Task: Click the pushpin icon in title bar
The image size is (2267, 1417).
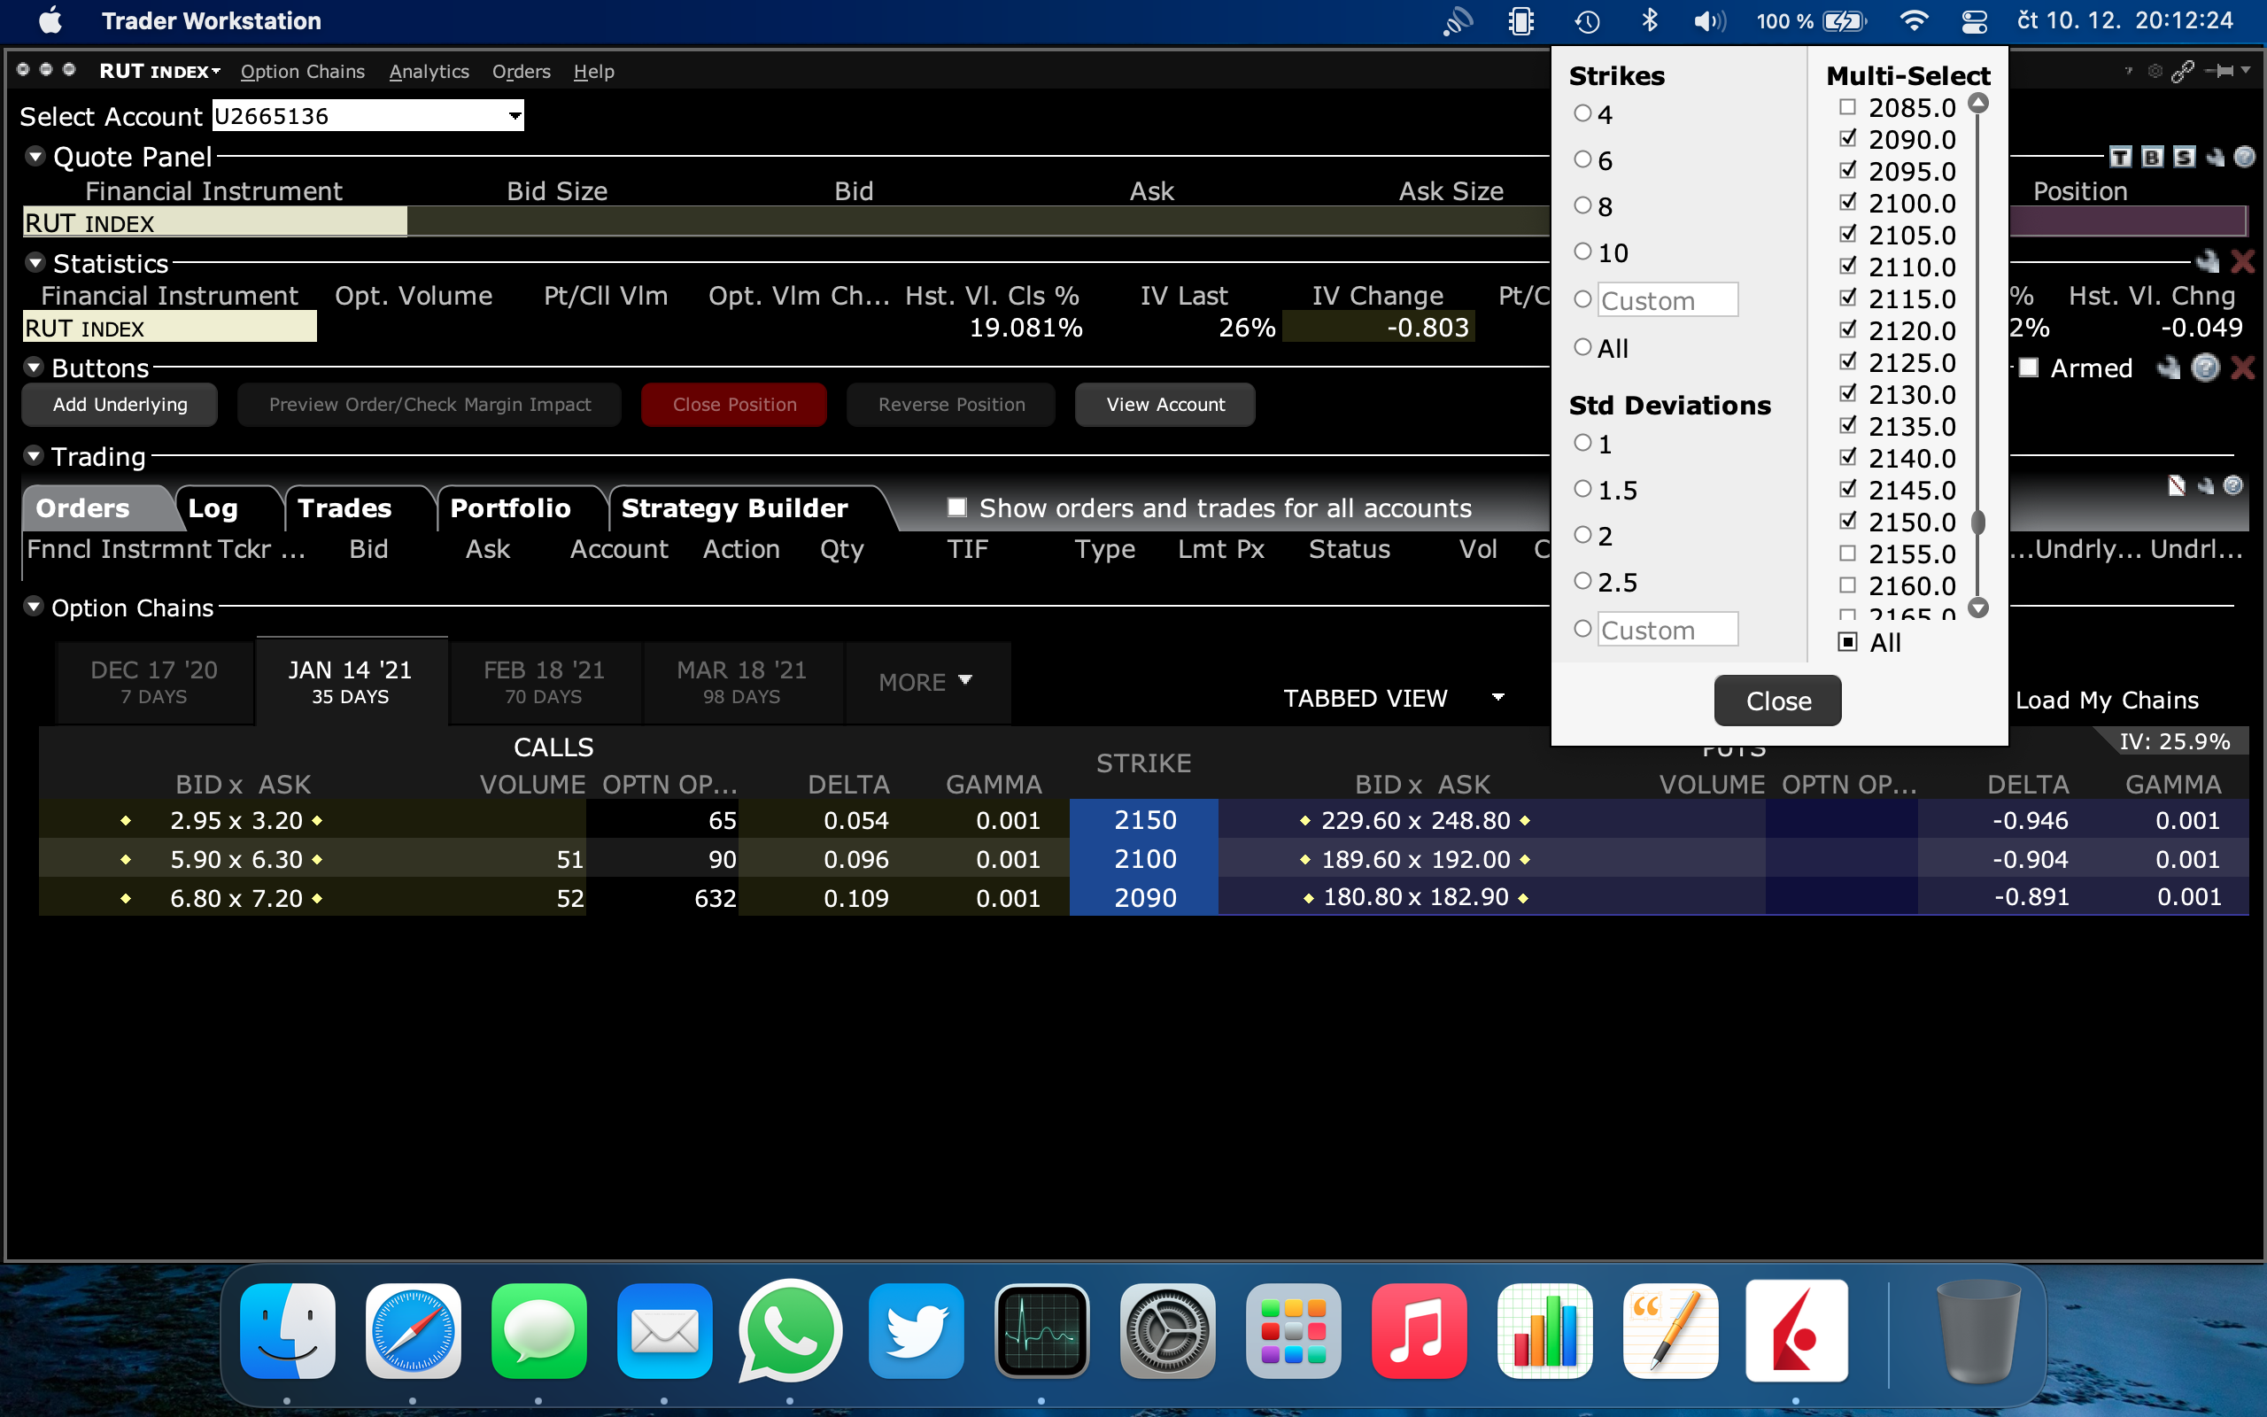Action: (2221, 71)
